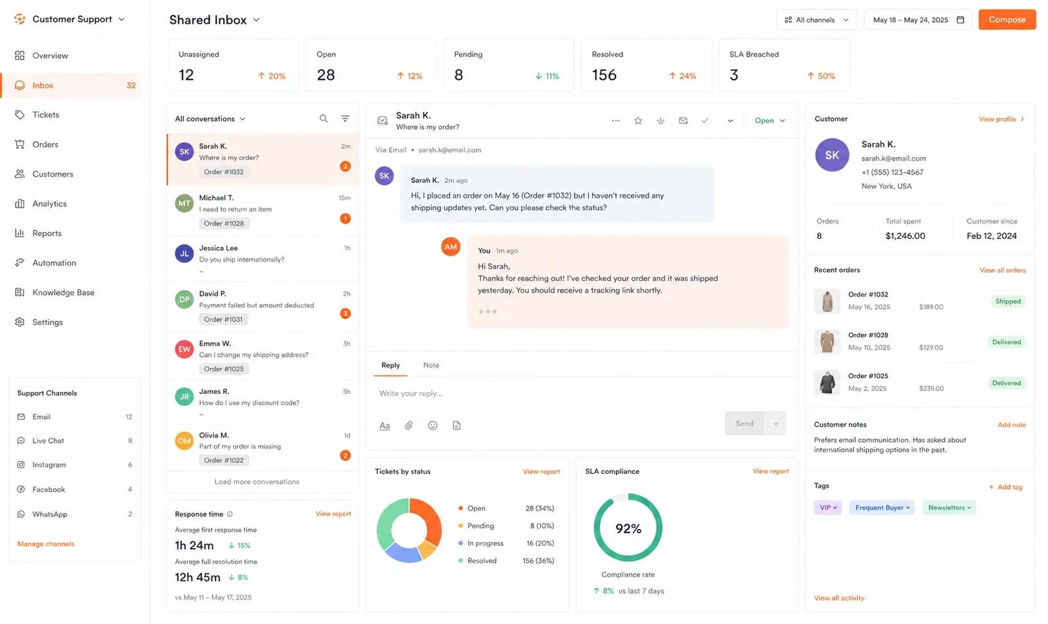Click the search icon in conversations list

point(324,119)
